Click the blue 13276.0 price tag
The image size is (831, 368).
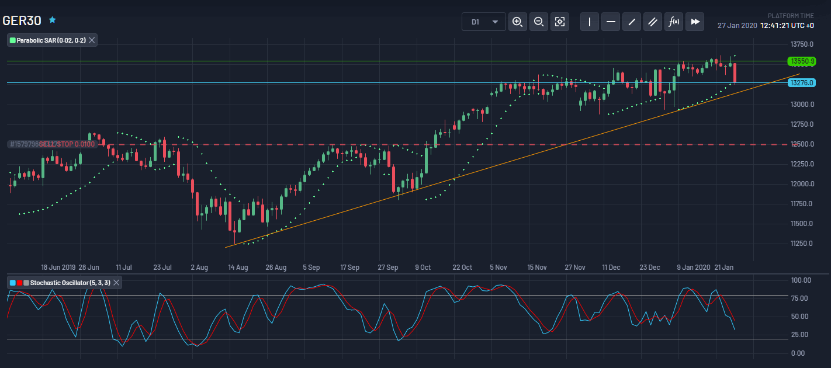pyautogui.click(x=802, y=82)
